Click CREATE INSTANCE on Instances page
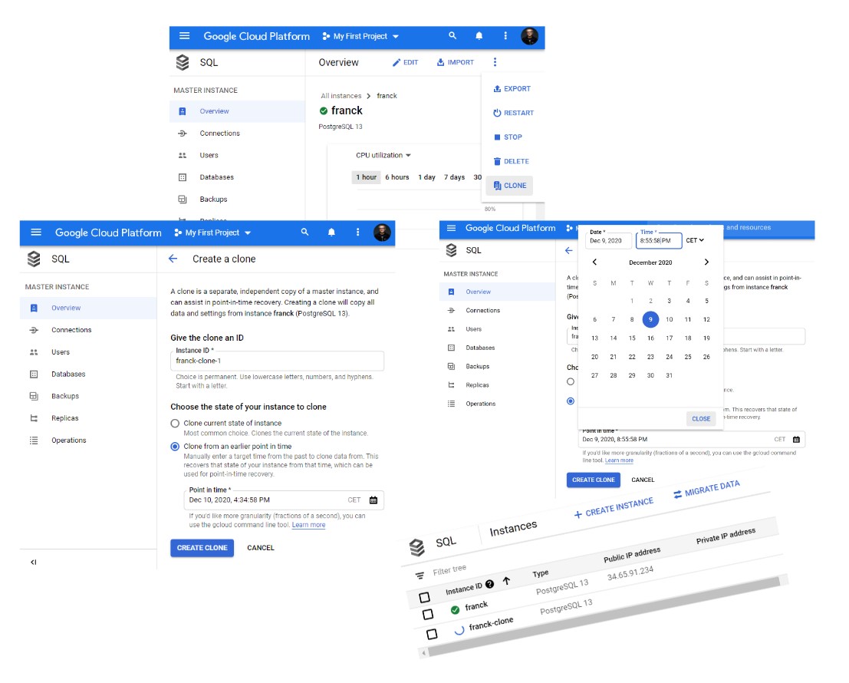This screenshot has width=849, height=683. [614, 508]
